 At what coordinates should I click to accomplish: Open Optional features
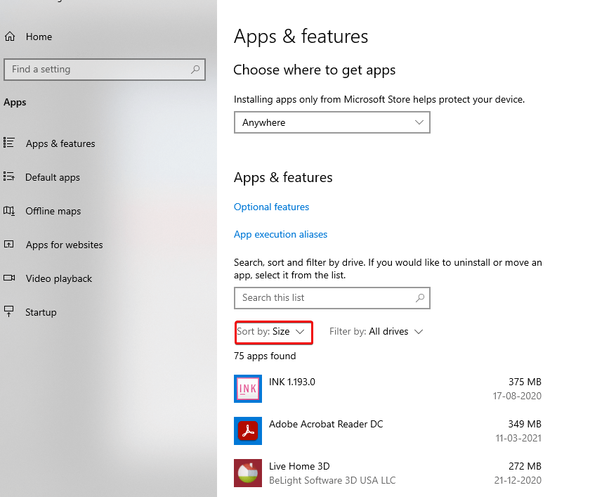coord(271,207)
